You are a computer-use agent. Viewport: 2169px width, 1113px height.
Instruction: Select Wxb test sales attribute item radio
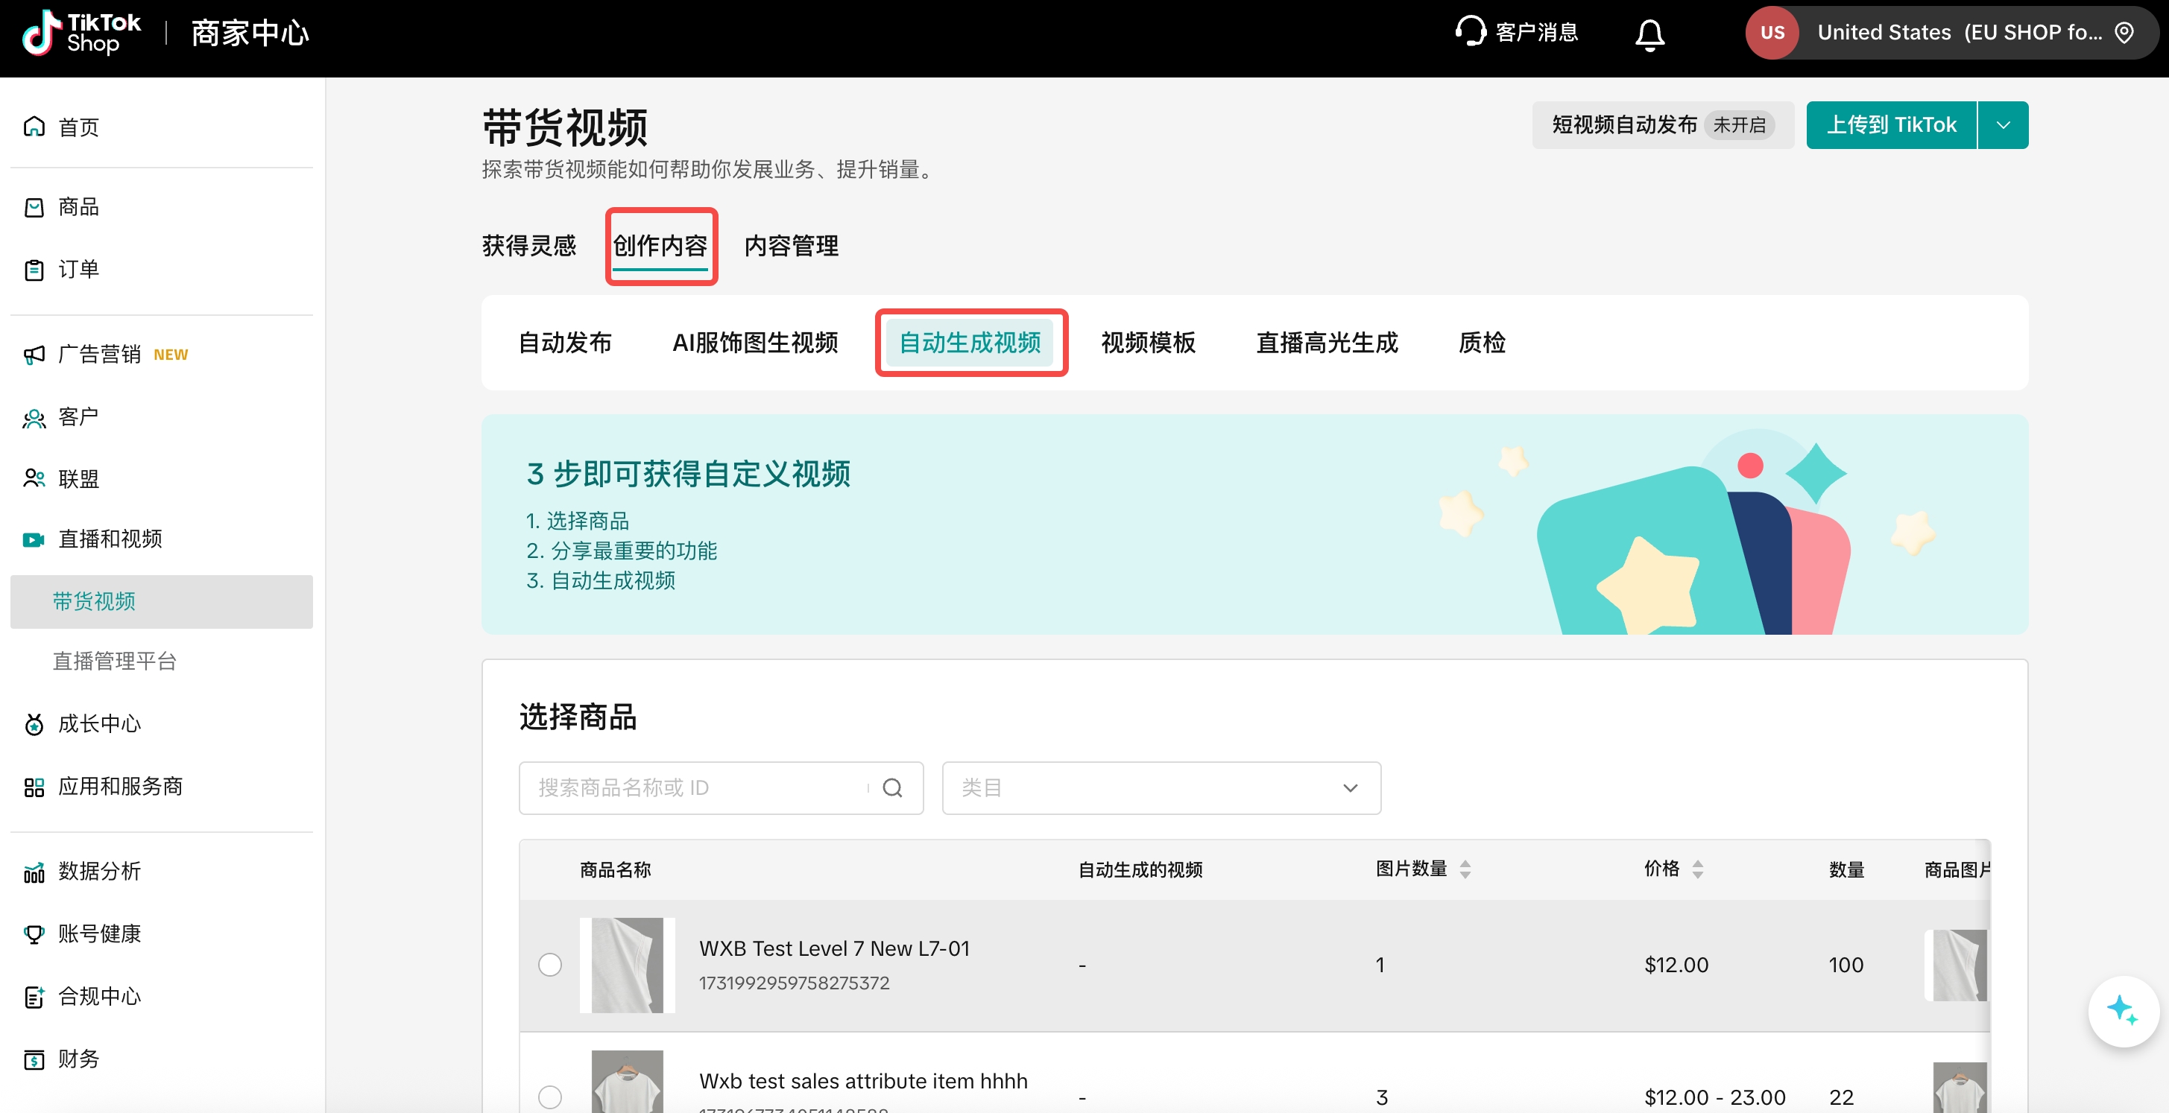tap(550, 1096)
